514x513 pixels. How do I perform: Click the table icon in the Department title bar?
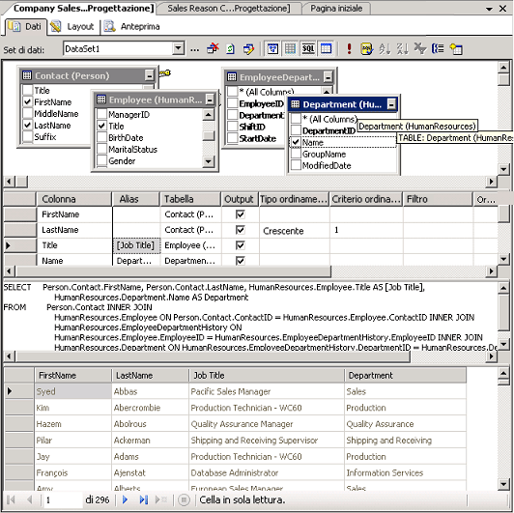point(295,104)
